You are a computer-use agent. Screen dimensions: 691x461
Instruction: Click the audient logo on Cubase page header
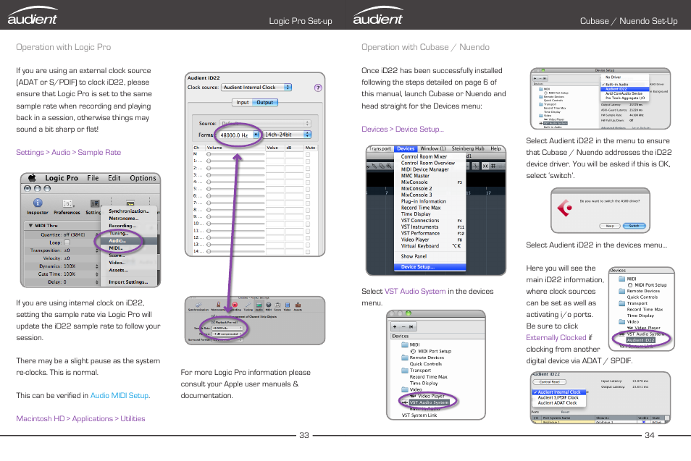tap(377, 16)
